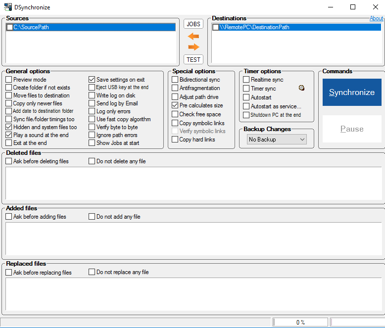This screenshot has height=328, width=385.
Task: Toggle Move files to destination
Action: click(8, 95)
